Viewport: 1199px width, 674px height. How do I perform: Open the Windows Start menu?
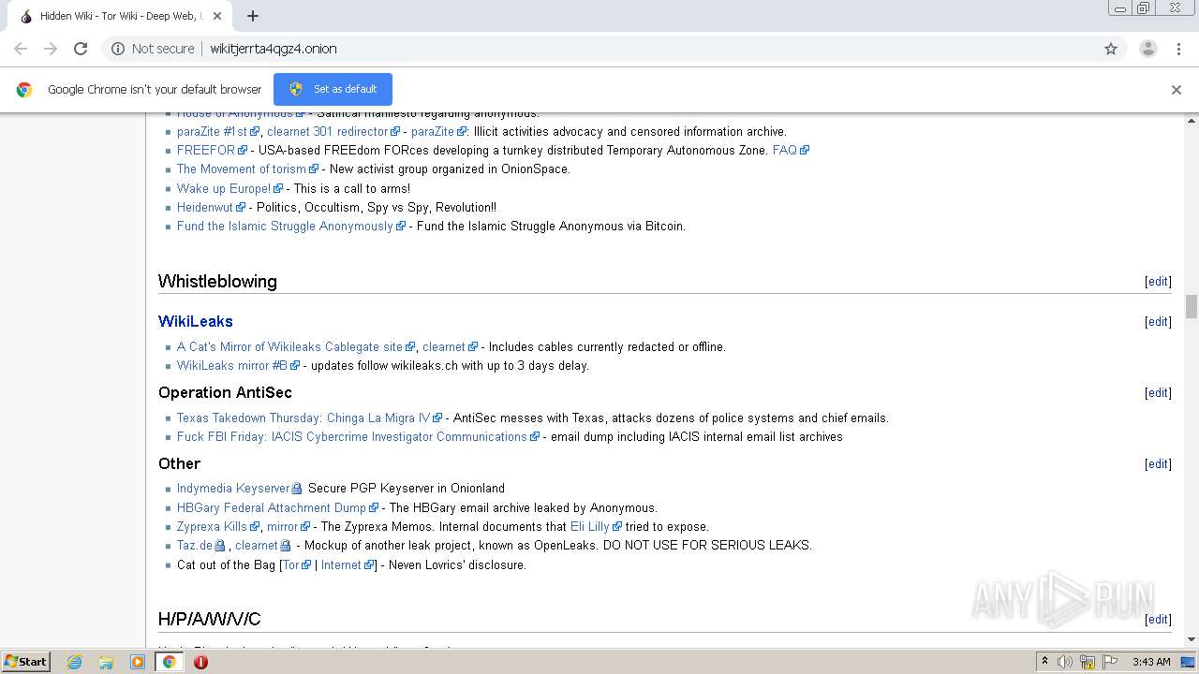tap(26, 662)
